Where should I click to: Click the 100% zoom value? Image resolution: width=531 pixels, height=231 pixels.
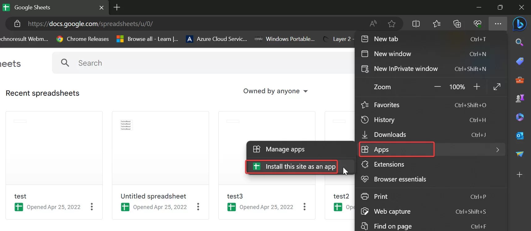coord(457,87)
